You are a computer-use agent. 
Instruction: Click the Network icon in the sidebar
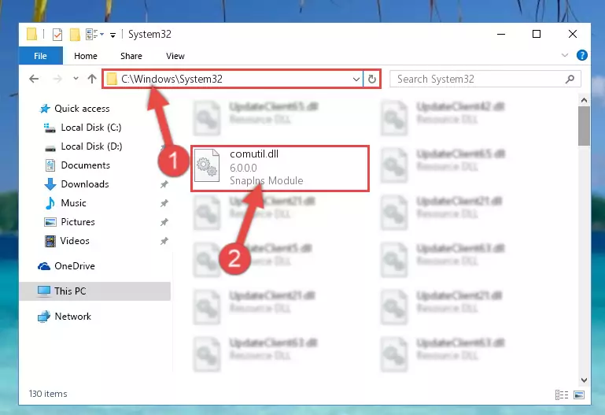click(x=44, y=317)
